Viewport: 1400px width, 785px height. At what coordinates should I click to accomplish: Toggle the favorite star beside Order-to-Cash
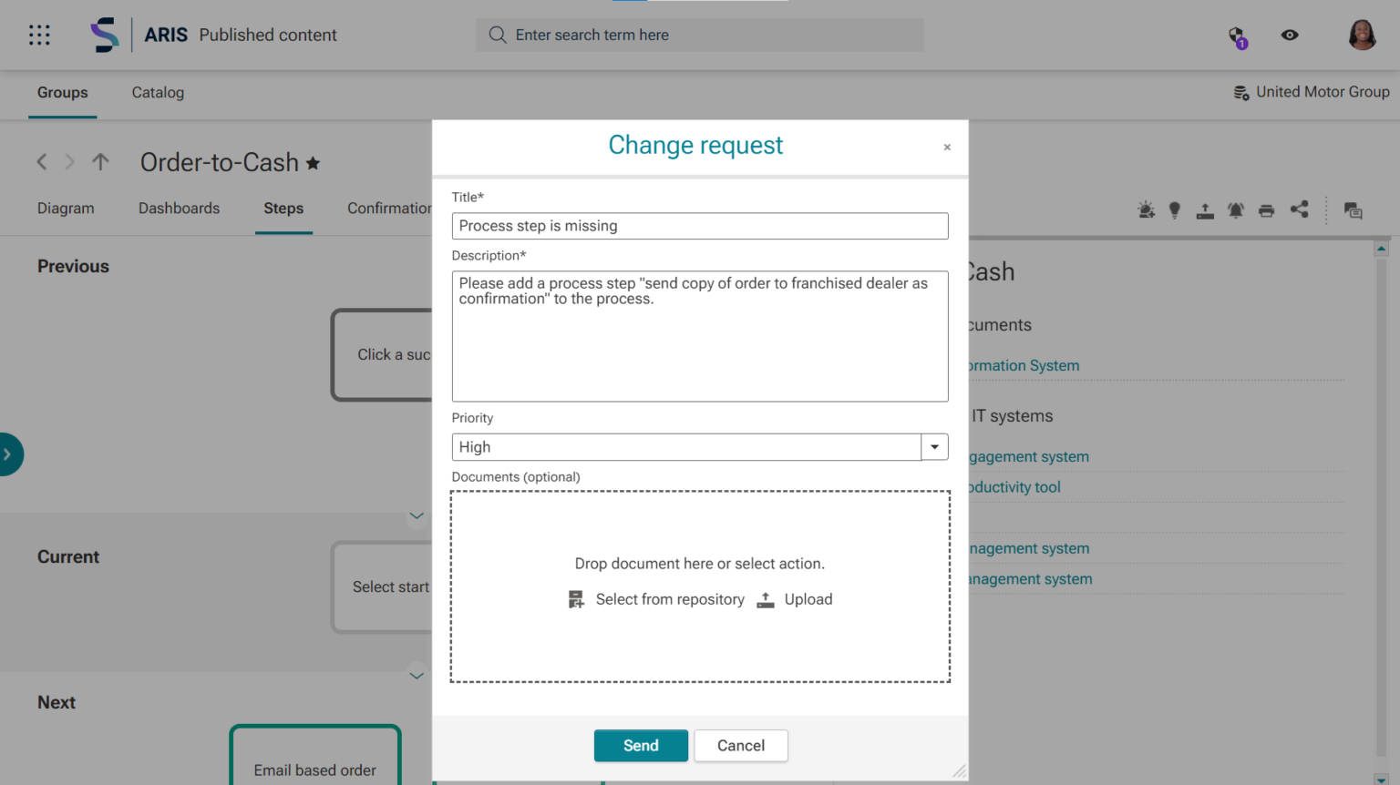(x=313, y=164)
